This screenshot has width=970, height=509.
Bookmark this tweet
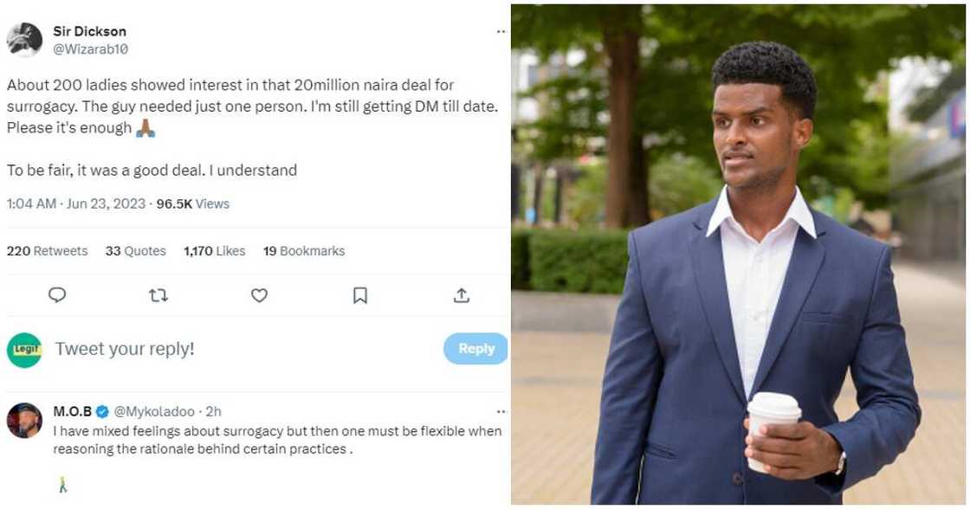(360, 295)
